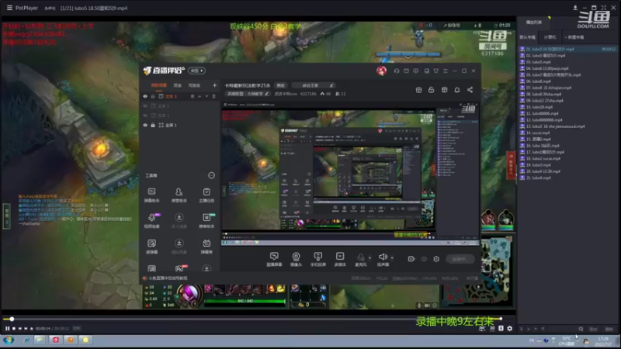Click the user avatar in companion title bar
621x349 pixels.
(381, 71)
